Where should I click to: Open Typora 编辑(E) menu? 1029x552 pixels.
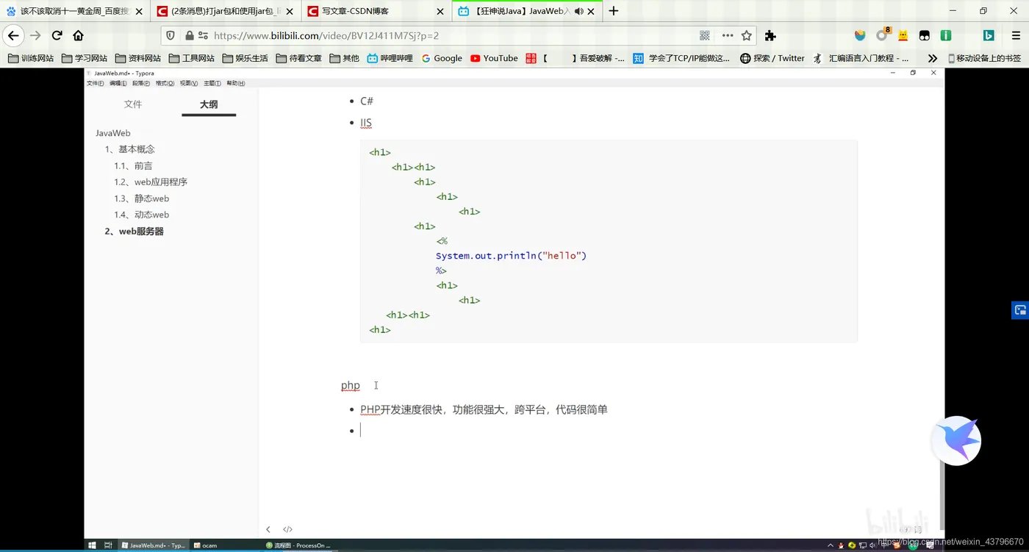118,83
